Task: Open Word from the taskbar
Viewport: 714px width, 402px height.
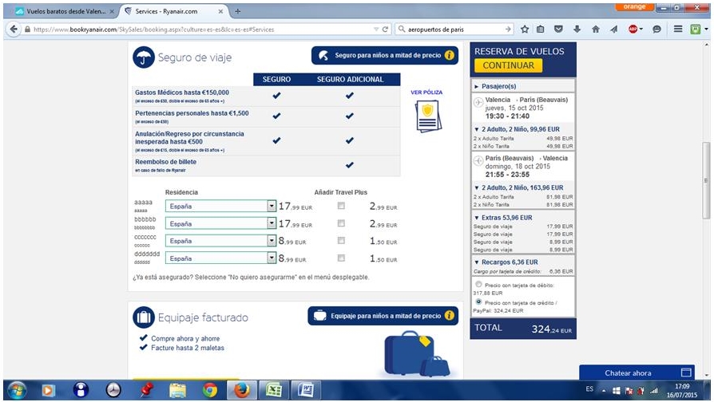Action: point(306,390)
